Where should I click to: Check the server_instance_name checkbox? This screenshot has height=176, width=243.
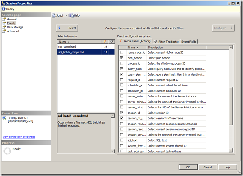point(121,96)
